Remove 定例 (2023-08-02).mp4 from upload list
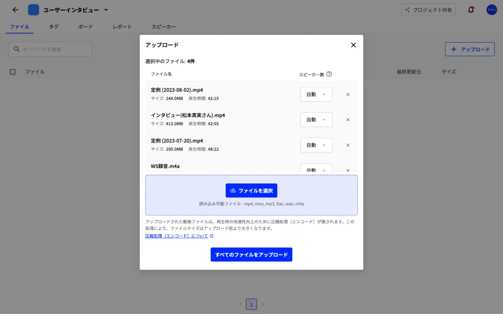 click(348, 94)
